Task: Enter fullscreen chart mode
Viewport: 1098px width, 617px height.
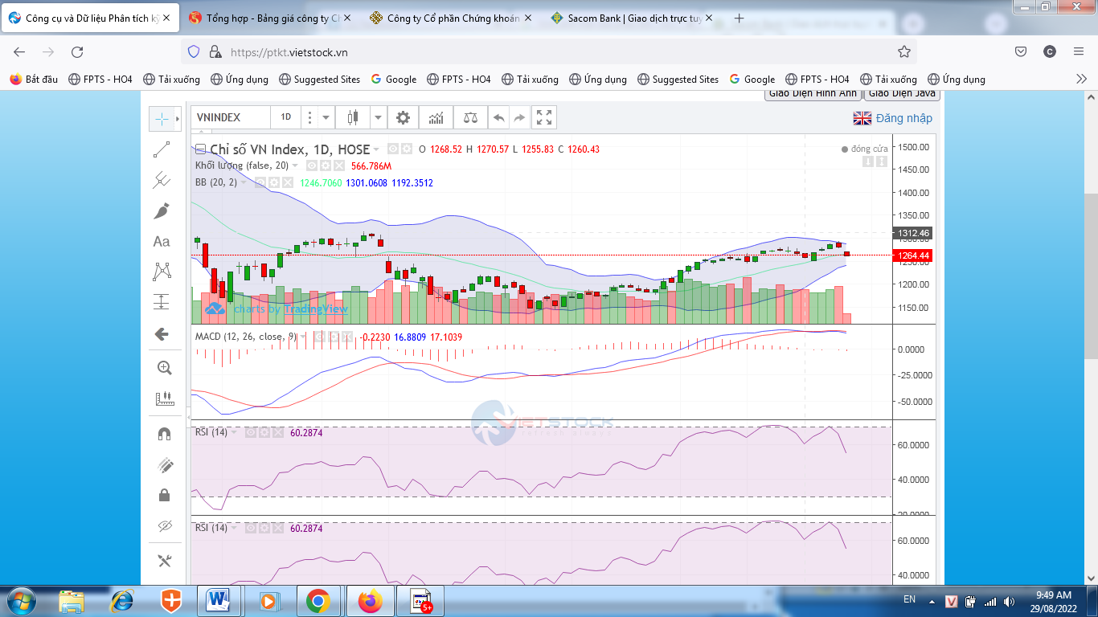Action: click(544, 118)
